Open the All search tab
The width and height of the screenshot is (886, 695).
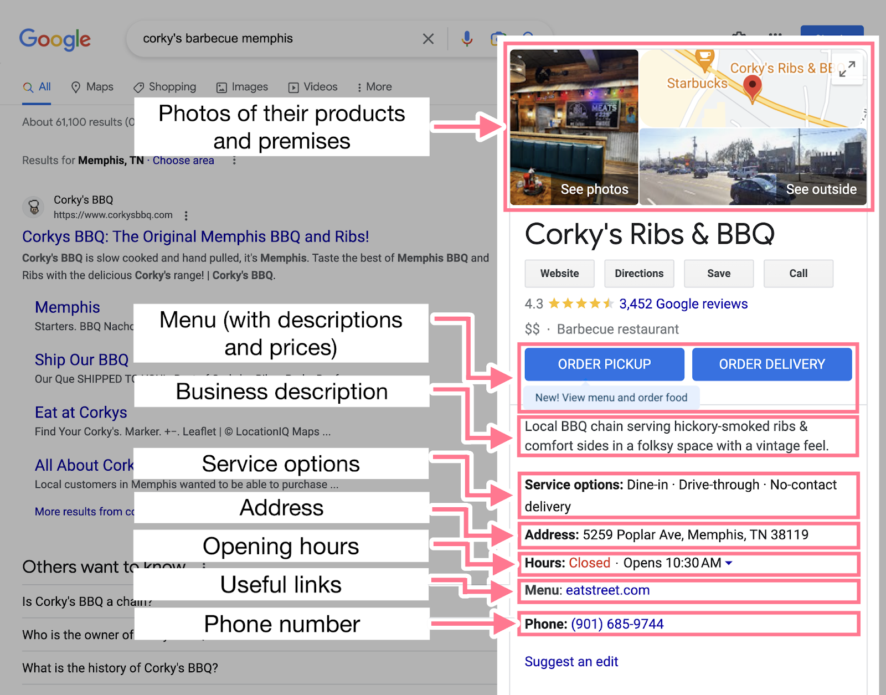[x=37, y=87]
